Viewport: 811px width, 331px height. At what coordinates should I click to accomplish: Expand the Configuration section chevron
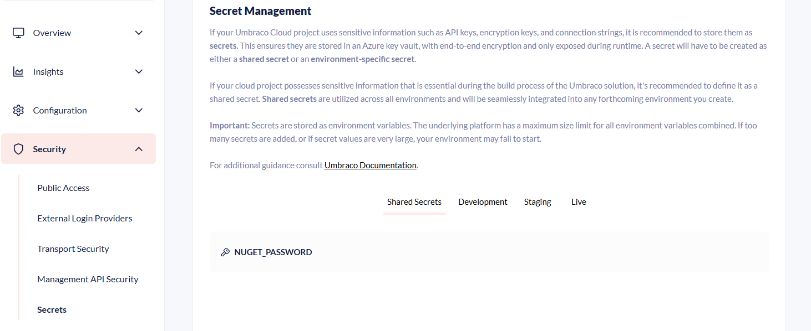pyautogui.click(x=139, y=110)
